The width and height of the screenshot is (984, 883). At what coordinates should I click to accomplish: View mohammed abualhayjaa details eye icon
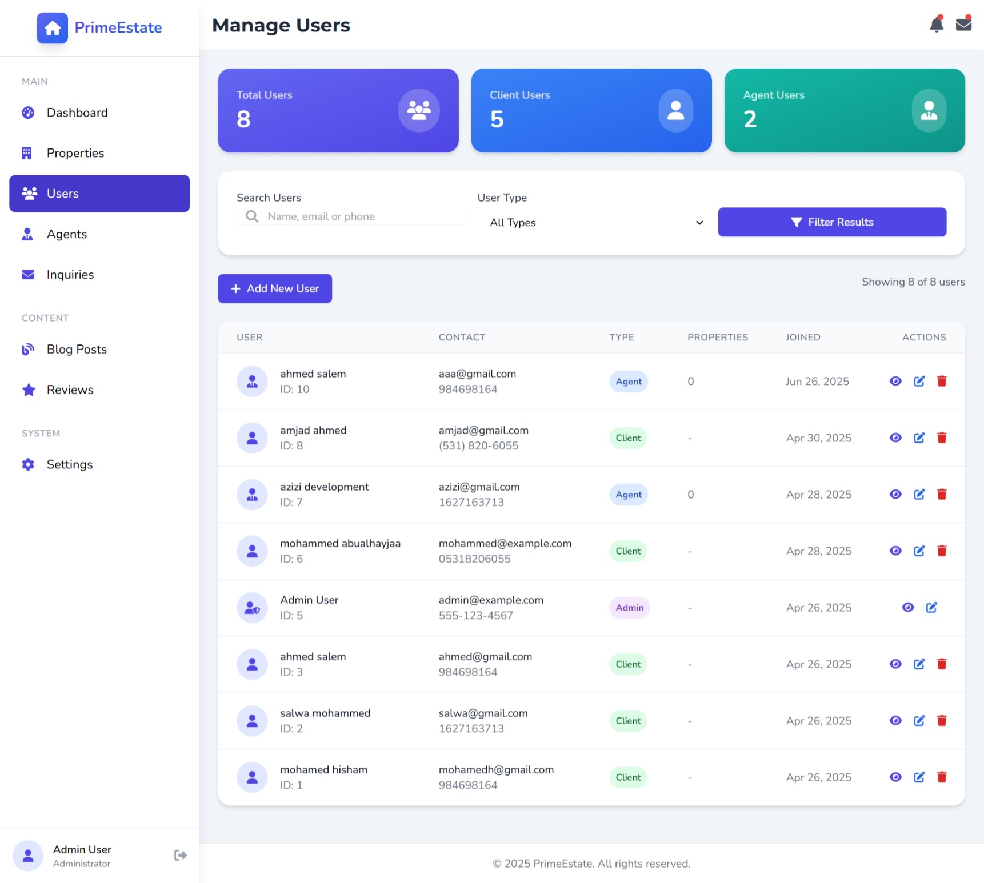click(895, 551)
